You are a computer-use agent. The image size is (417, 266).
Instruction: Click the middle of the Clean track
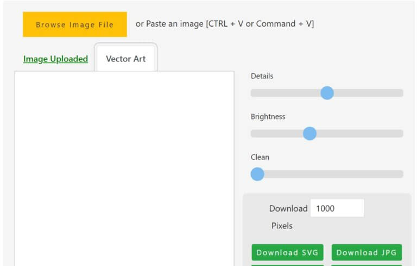327,174
